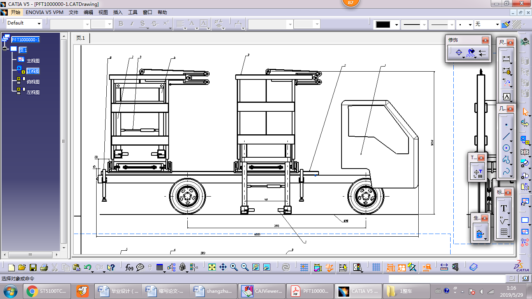Screen dimensions: 532x299
Task: Switch to the 页.1 sheet tab
Action: coord(81,38)
